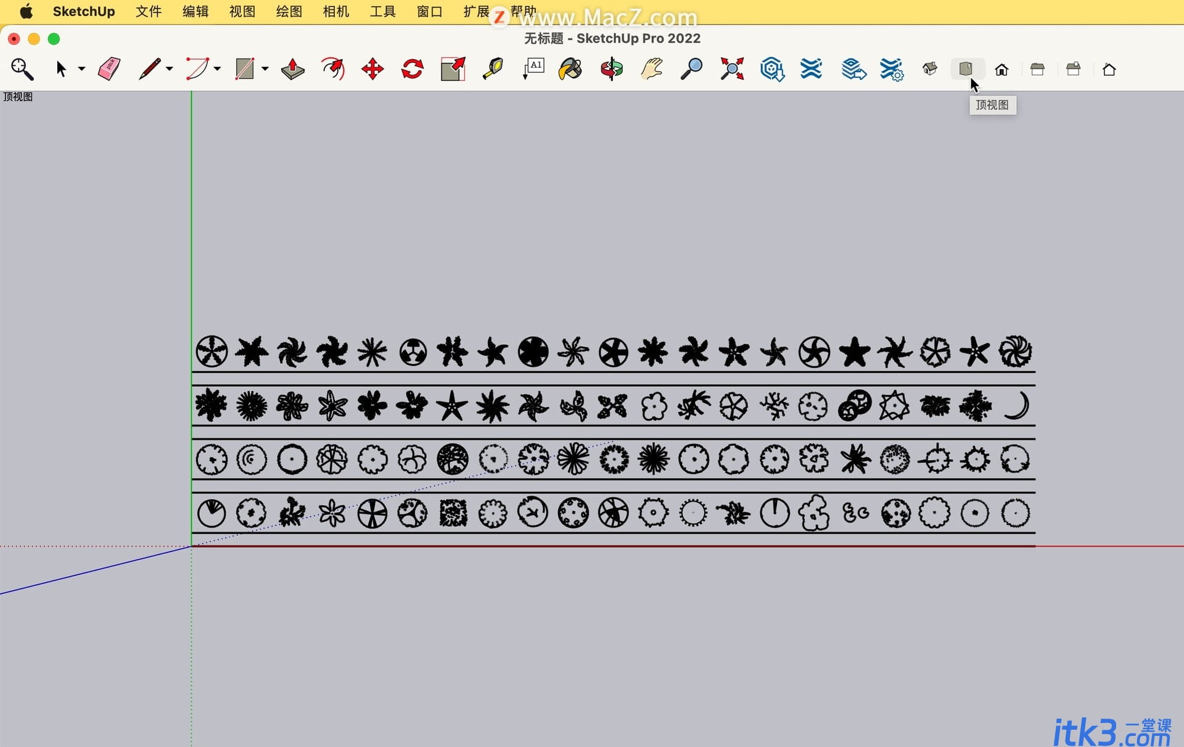Open the Extension Warehouse icon
This screenshot has height=747, width=1184.
pos(812,69)
